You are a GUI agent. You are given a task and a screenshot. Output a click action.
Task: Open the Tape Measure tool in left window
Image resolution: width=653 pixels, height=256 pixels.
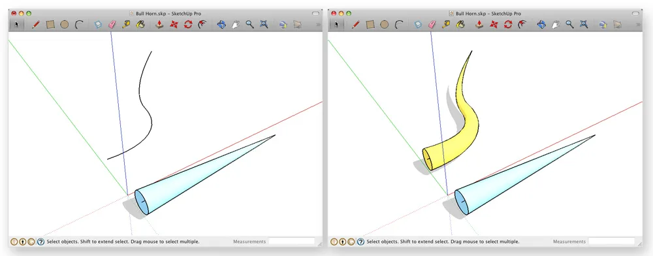[126, 25]
